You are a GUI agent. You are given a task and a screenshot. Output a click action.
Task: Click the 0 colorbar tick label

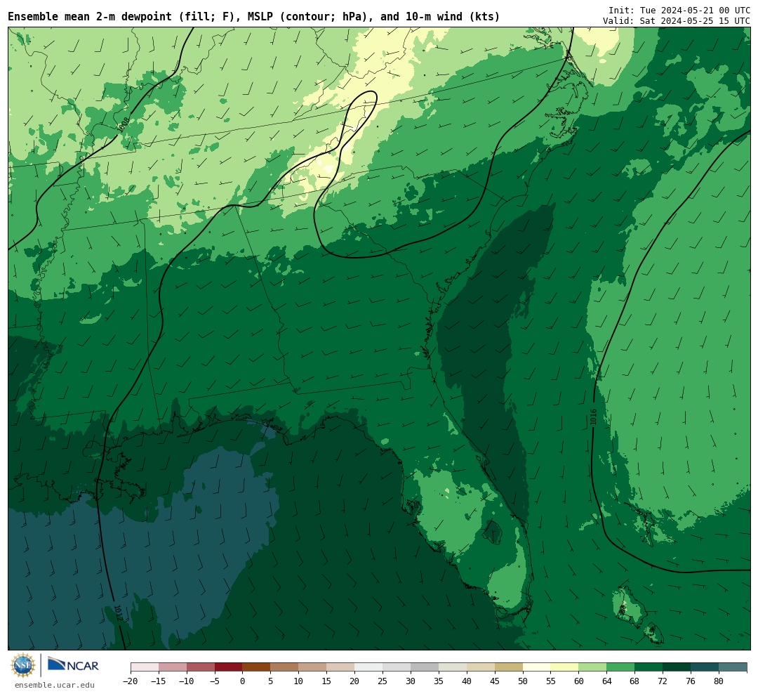243,681
